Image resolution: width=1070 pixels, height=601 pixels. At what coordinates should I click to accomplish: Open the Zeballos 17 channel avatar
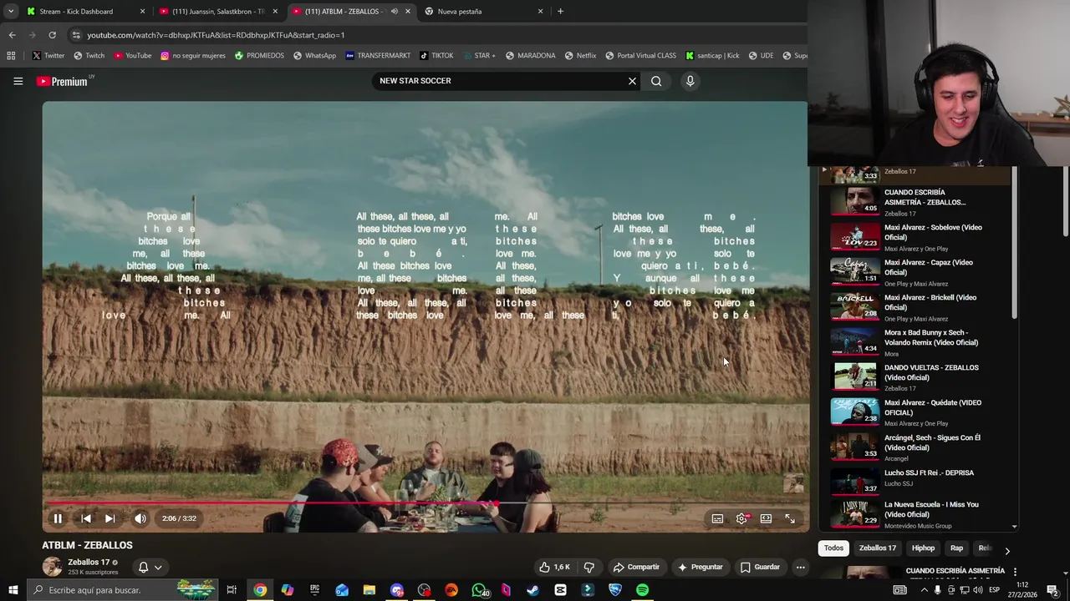click(x=52, y=567)
